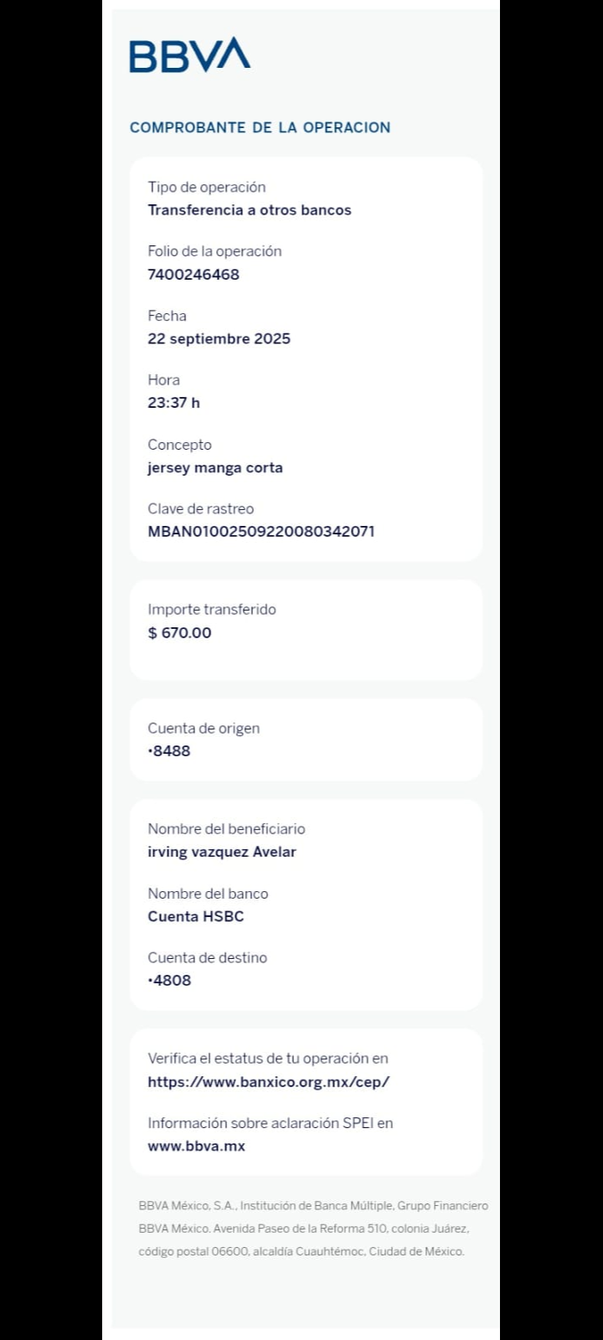The height and width of the screenshot is (1340, 603).
Task: Open the banxico.org.mx/cep verification link
Action: pos(268,1081)
